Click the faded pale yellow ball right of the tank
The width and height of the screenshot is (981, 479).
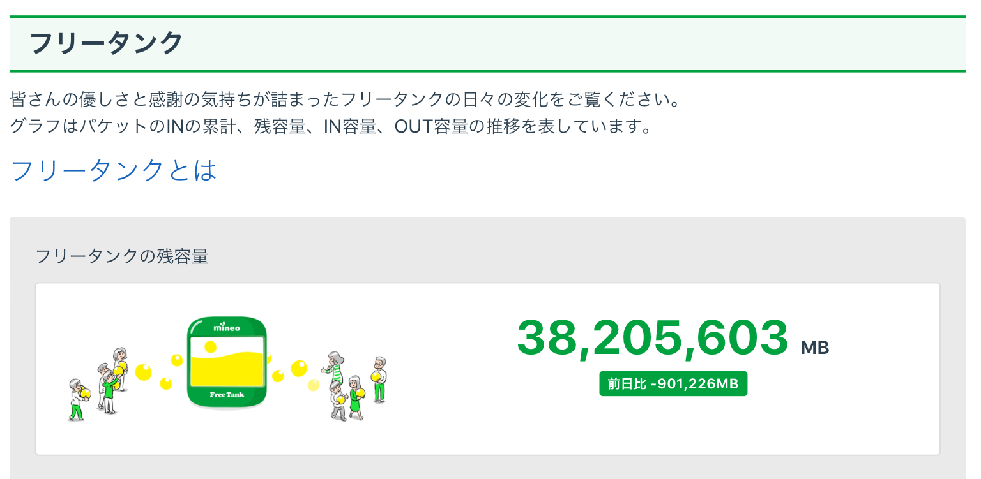[313, 385]
